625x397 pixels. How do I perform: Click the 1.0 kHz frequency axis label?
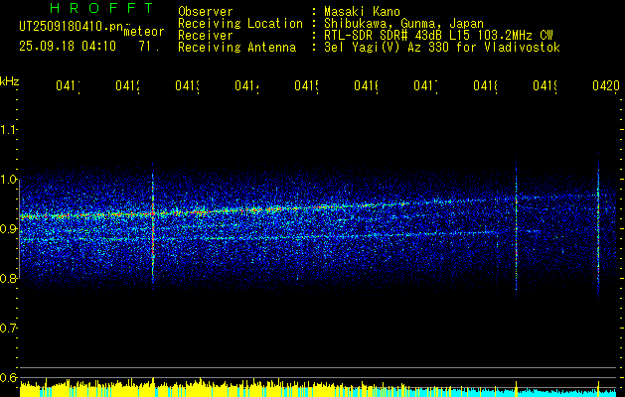coord(8,180)
